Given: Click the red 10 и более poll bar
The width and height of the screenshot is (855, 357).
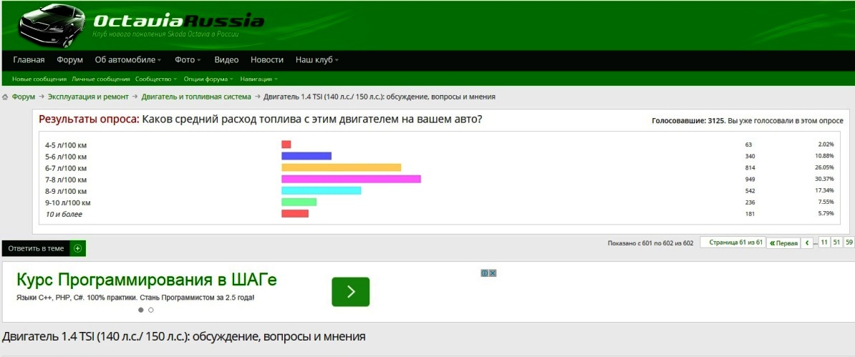Looking at the screenshot, I should click(295, 214).
